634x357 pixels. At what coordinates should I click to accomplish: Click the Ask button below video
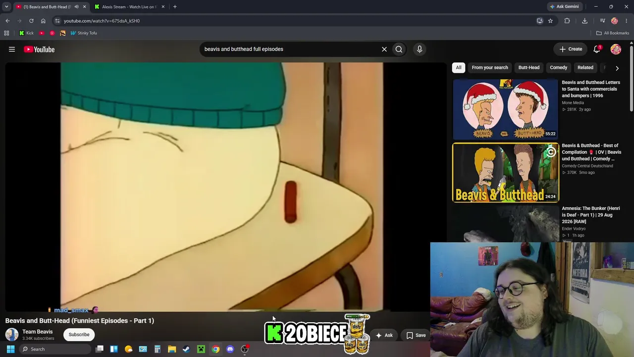pos(384,335)
